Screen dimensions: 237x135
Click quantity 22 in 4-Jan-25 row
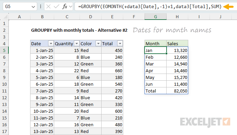67,71
